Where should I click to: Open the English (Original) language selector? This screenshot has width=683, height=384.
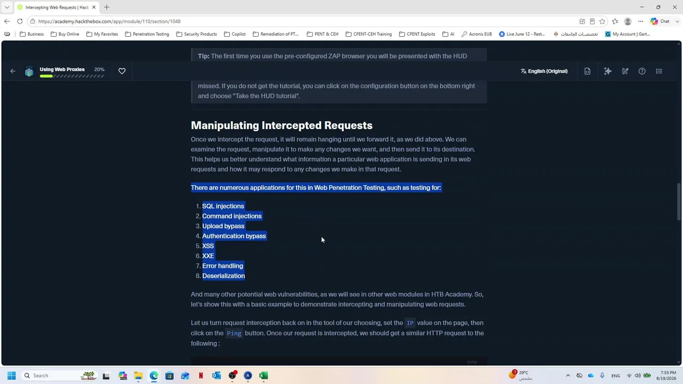[x=544, y=71]
